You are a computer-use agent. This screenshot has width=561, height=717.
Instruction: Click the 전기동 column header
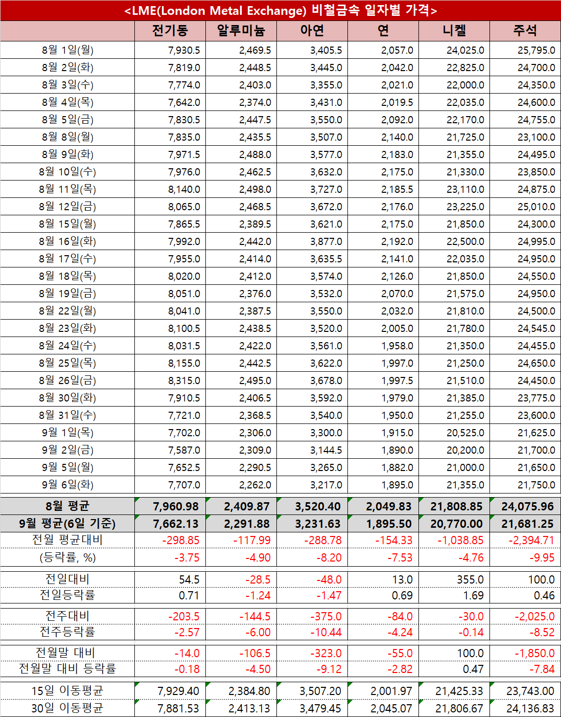(170, 31)
